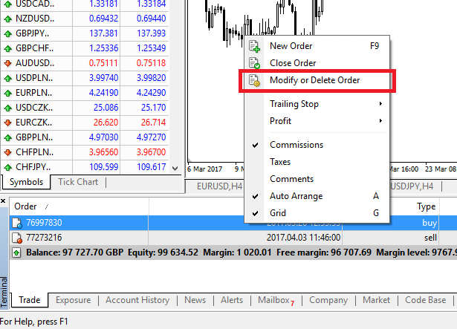Image resolution: width=457 pixels, height=329 pixels.
Task: Select Modify or Delete Order
Action: pyautogui.click(x=318, y=81)
